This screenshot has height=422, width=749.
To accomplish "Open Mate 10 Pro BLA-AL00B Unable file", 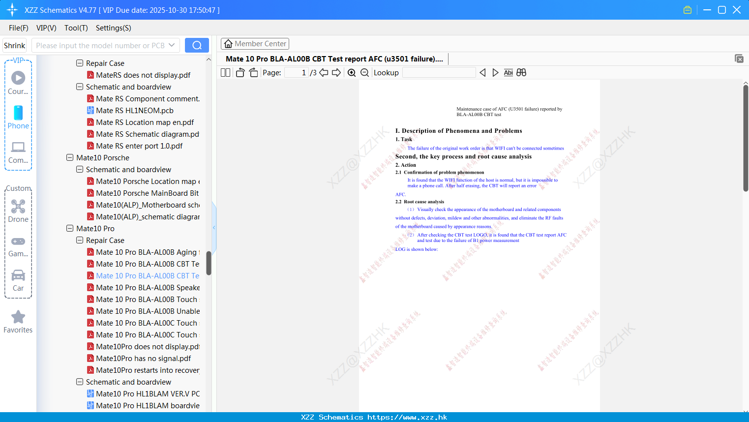I will 148,311.
